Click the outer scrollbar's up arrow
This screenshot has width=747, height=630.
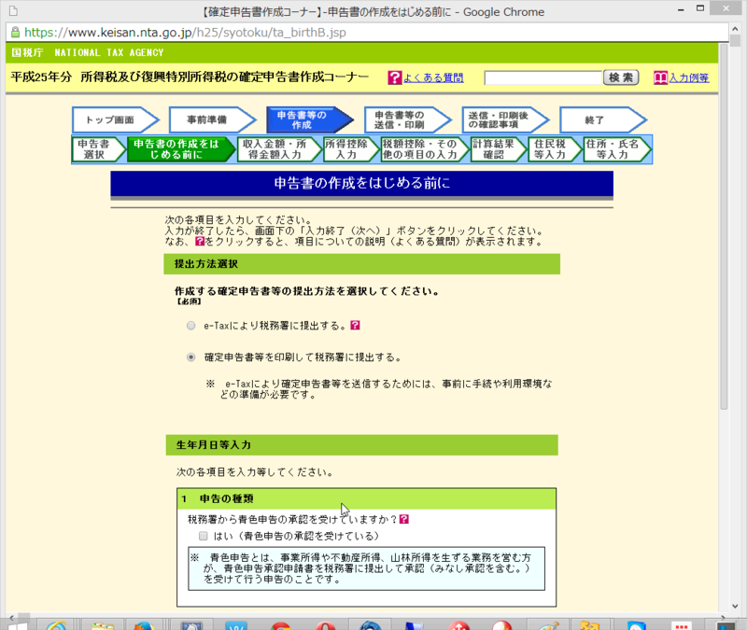tap(736, 29)
